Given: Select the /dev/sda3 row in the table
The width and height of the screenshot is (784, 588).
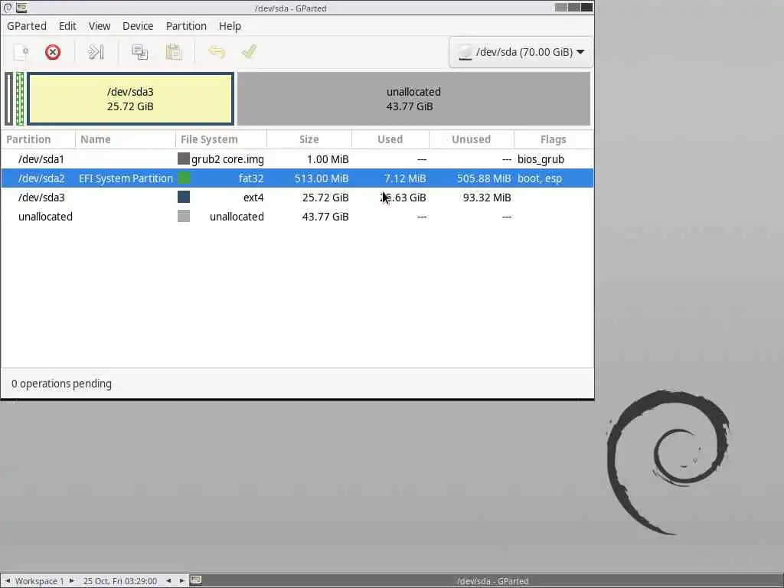Looking at the screenshot, I should [297, 198].
